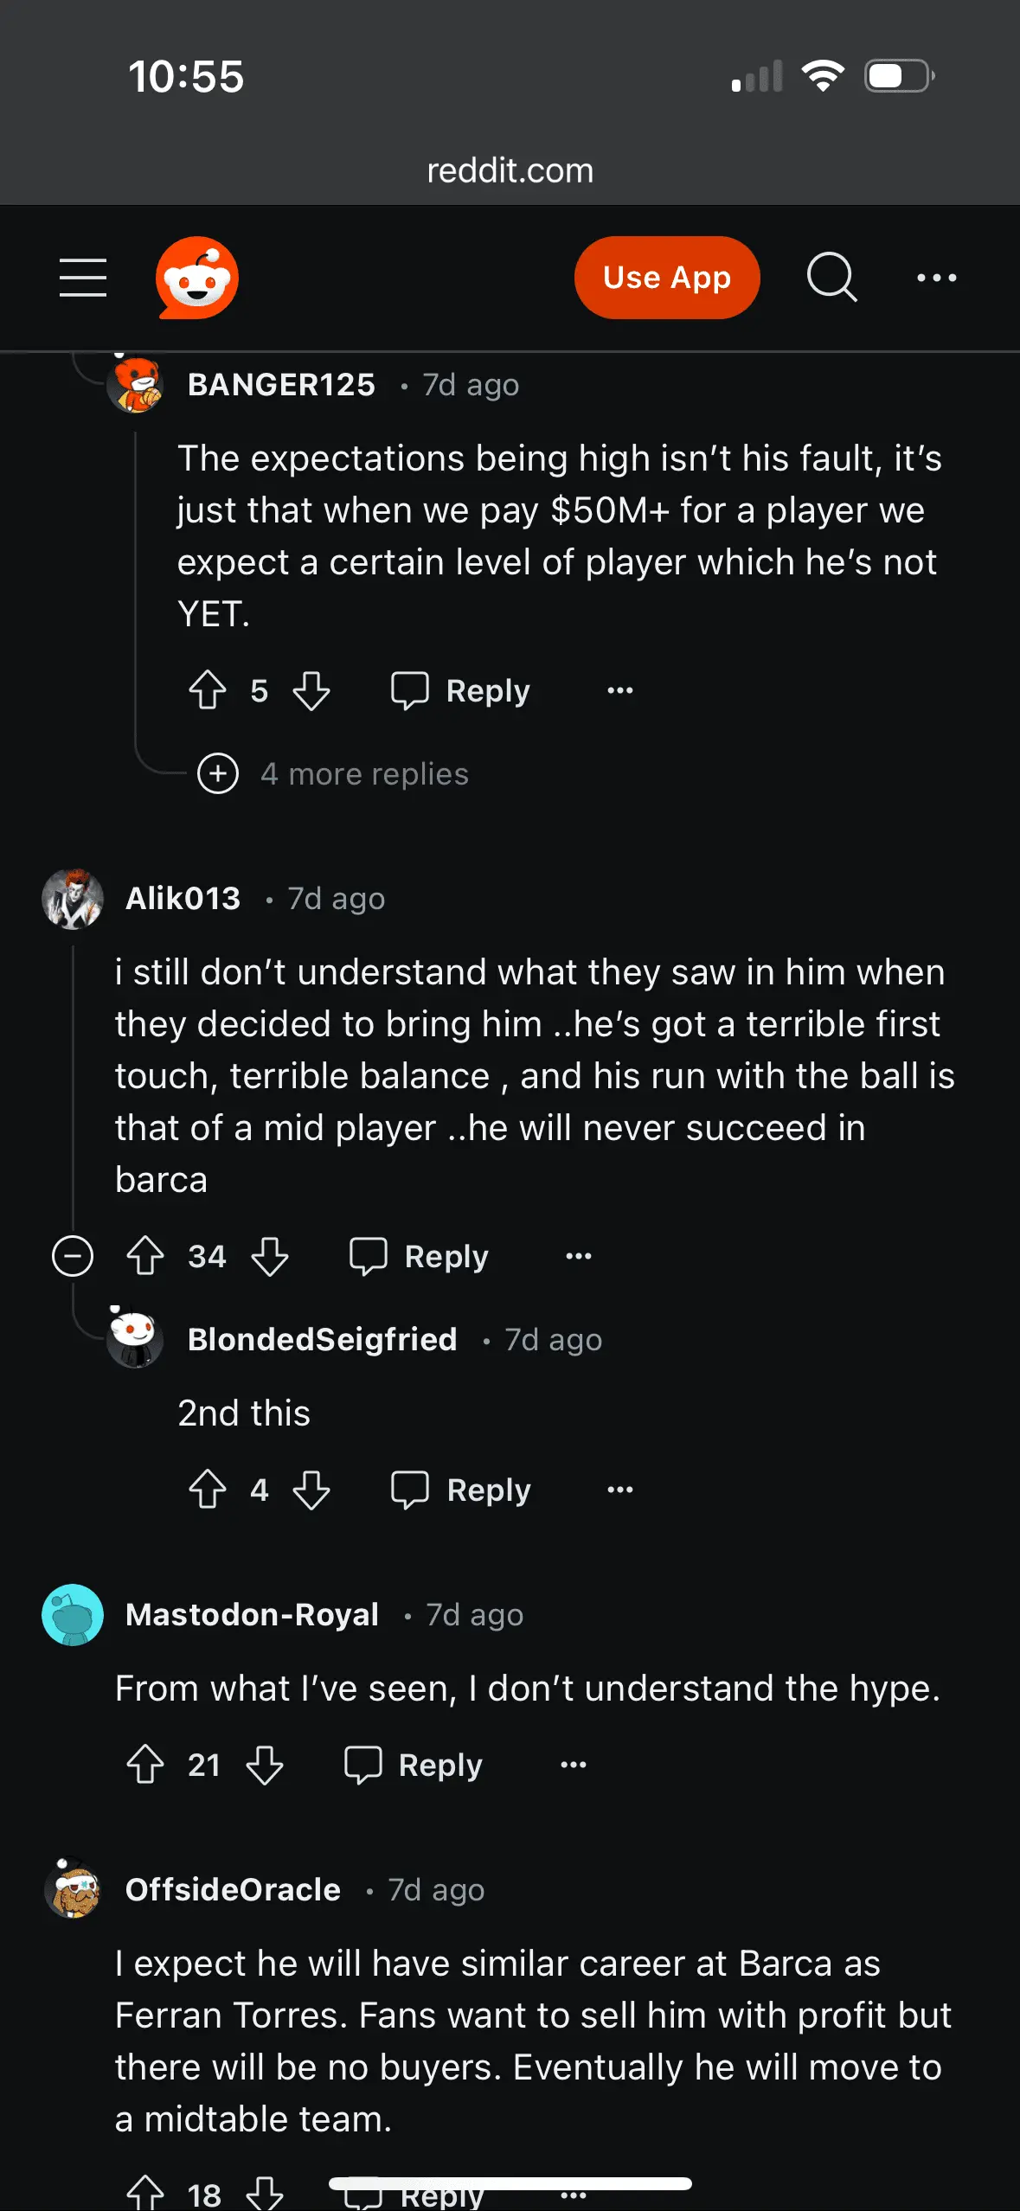Open more options on Mastodon-Royal's comment
This screenshot has height=2211, width=1020.
[x=574, y=1765]
